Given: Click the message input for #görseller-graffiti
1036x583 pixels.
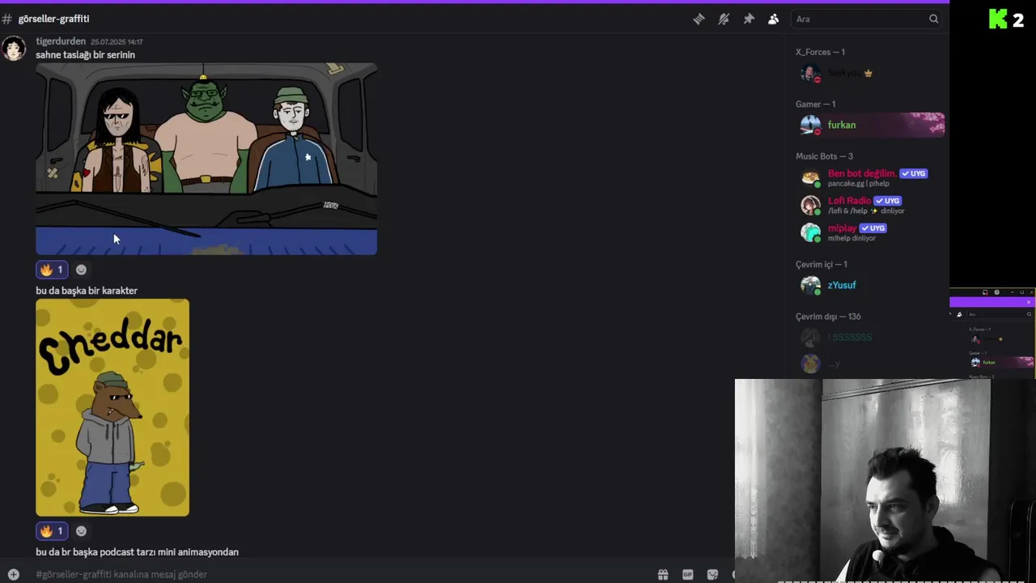Looking at the screenshot, I should coord(340,574).
